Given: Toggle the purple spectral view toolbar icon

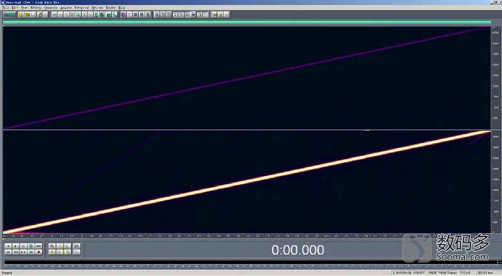Looking at the screenshot, I should [x=124, y=14].
